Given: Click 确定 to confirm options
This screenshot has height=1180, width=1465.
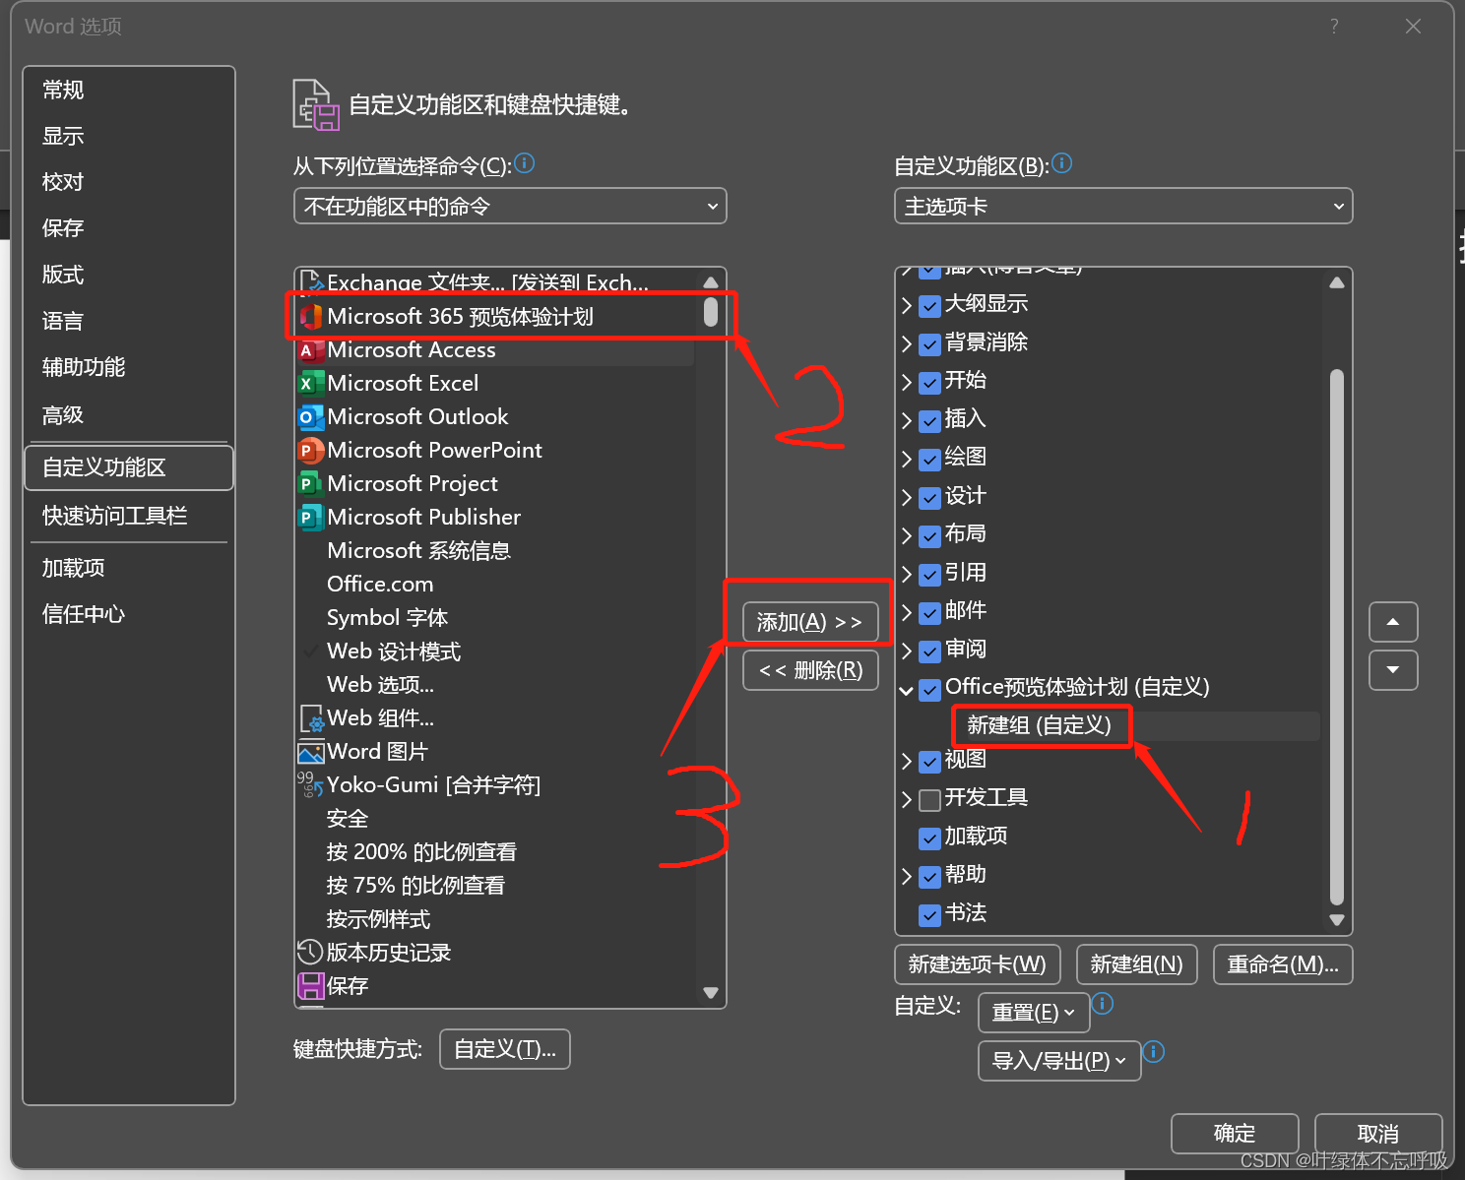Looking at the screenshot, I should pyautogui.click(x=1235, y=1134).
